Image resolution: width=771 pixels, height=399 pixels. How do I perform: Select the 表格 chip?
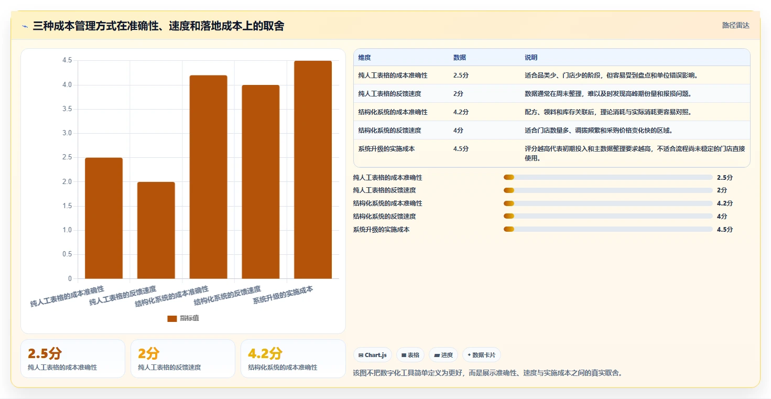[410, 355]
